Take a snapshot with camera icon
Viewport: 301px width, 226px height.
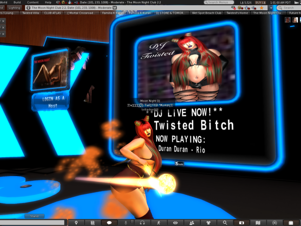tap(241, 222)
